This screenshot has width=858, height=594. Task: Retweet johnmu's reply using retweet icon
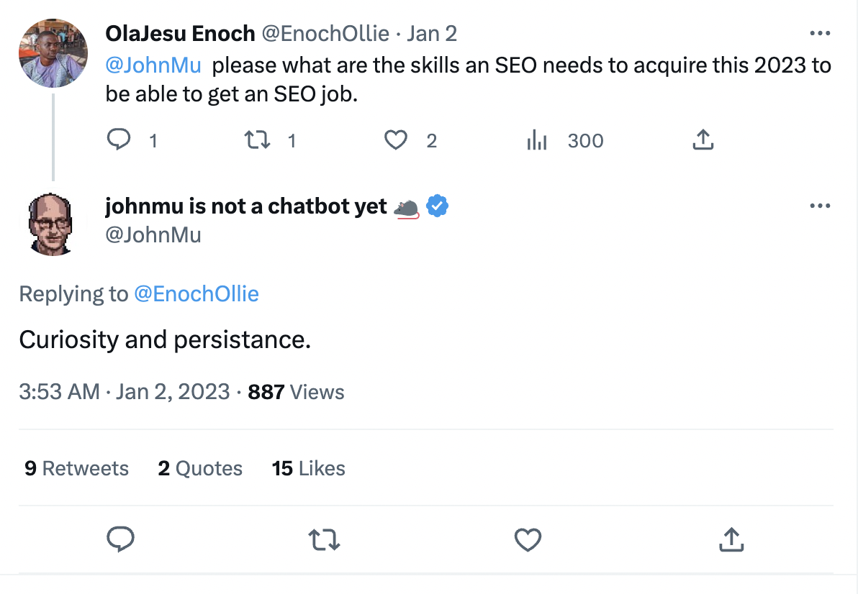click(x=324, y=539)
